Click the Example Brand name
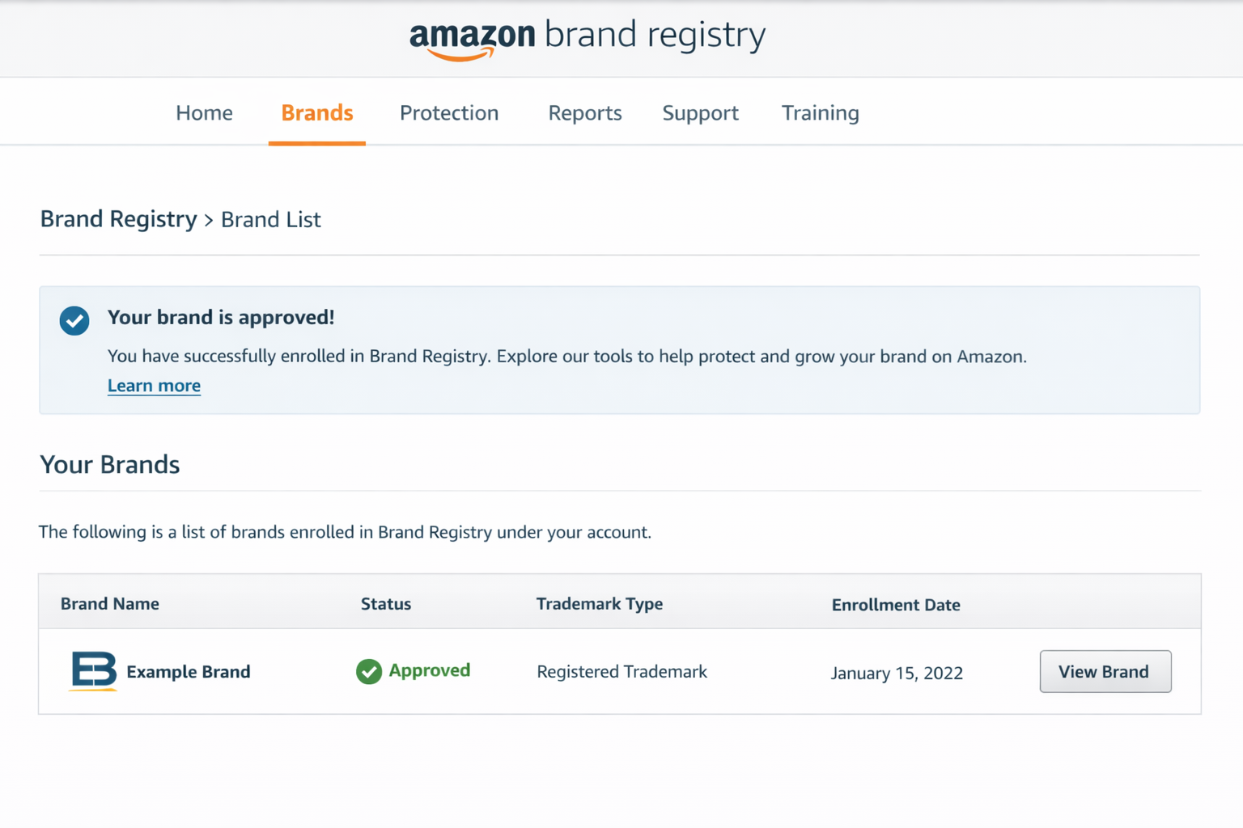1243x828 pixels. pyautogui.click(x=189, y=672)
